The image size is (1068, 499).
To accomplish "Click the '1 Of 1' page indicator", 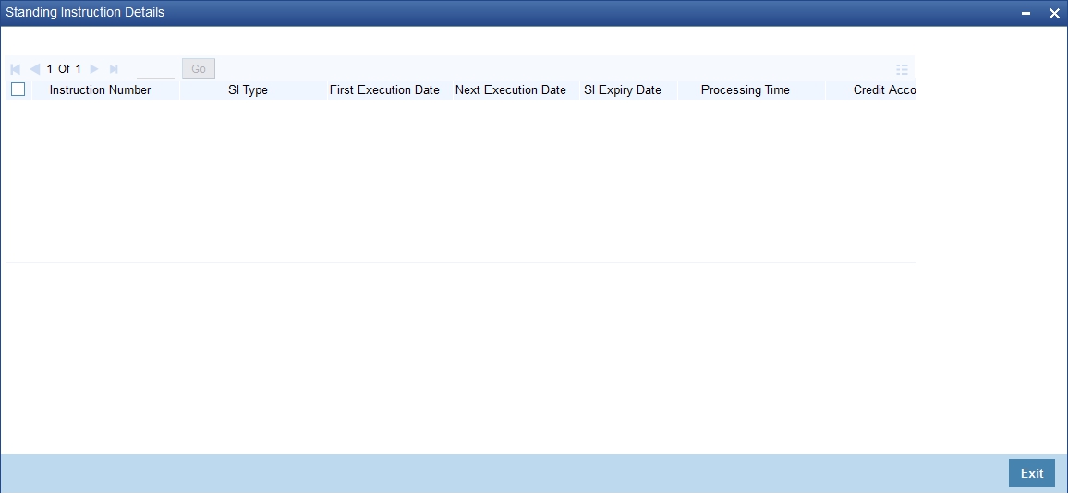I will [x=64, y=68].
